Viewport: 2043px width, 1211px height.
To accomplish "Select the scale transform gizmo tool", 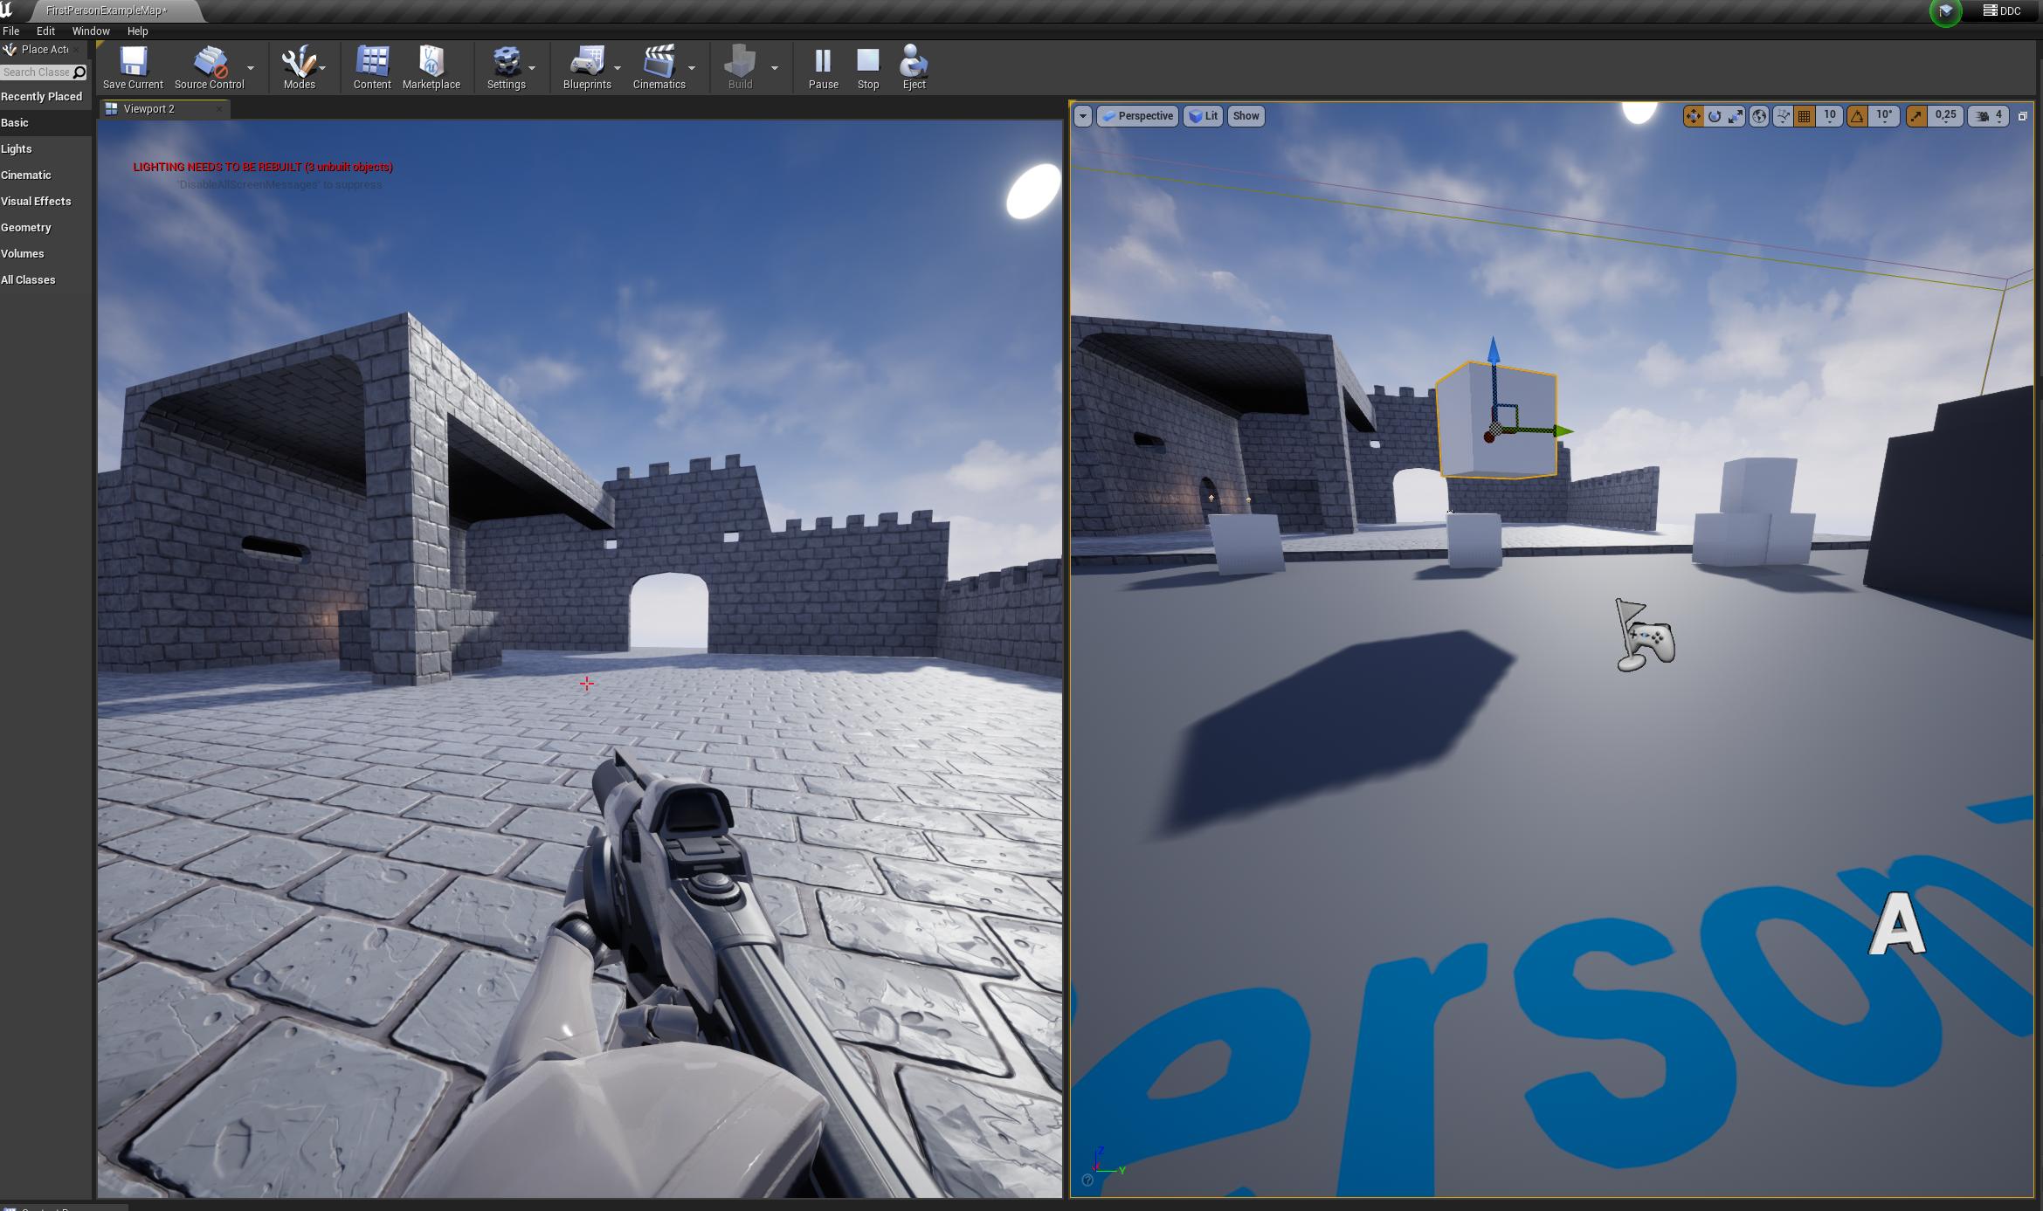I will [x=1736, y=116].
